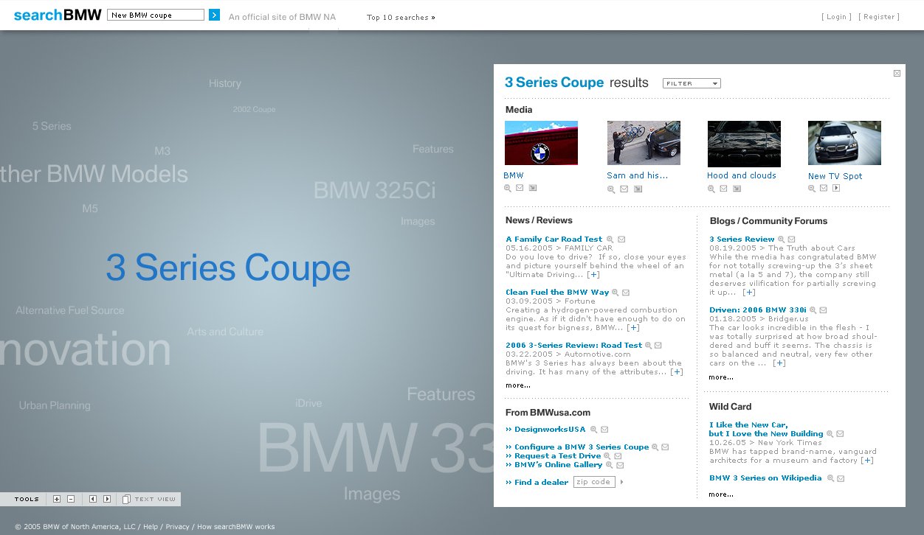This screenshot has height=535, width=924.
Task: Open 'BMW 3 Series on Wikipedia'
Action: pyautogui.click(x=766, y=478)
